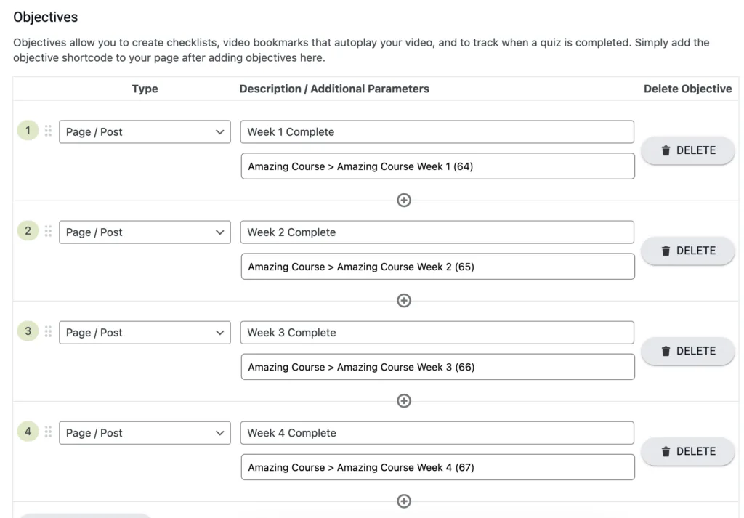The width and height of the screenshot is (744, 518).
Task: Open the Type dropdown for objective 2
Action: (145, 232)
